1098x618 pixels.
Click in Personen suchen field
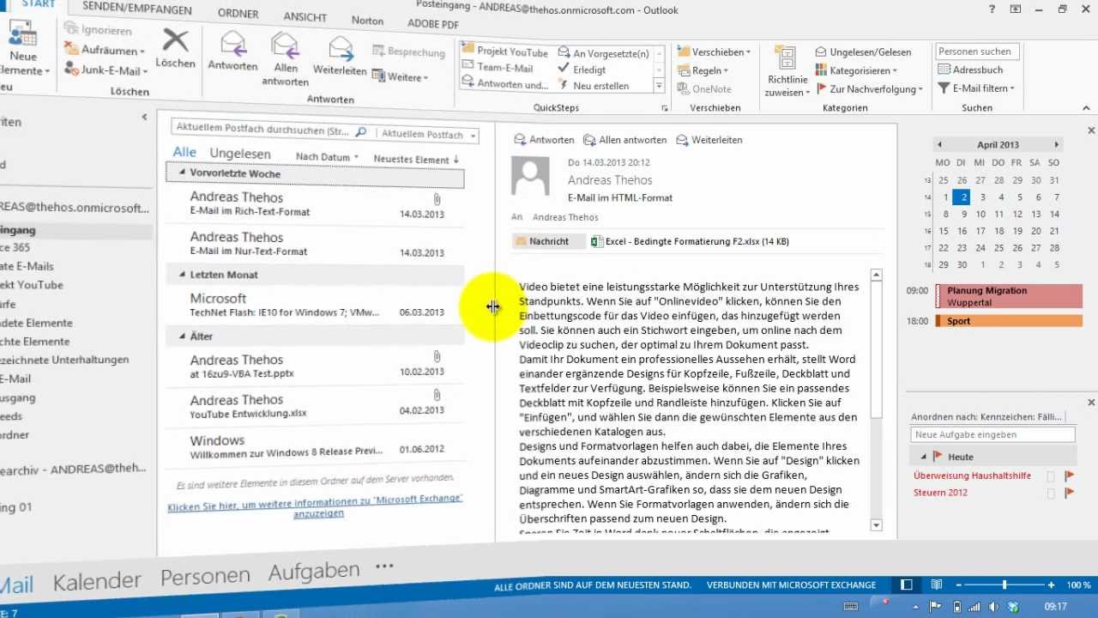(977, 51)
